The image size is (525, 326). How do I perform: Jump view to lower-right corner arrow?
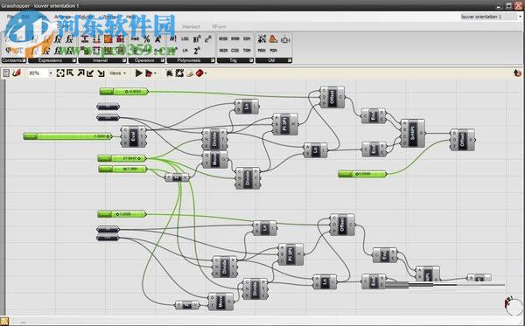(x=101, y=73)
